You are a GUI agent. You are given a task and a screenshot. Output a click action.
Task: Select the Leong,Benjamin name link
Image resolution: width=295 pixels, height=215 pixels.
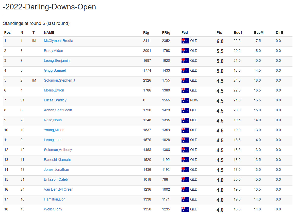[57, 61]
